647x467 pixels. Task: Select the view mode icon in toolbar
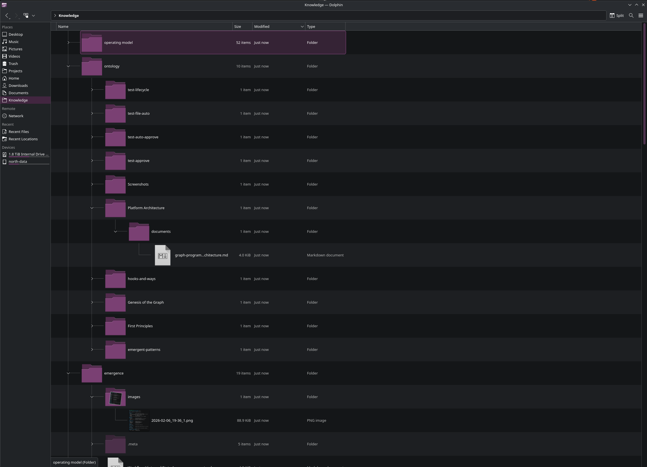(x=26, y=15)
